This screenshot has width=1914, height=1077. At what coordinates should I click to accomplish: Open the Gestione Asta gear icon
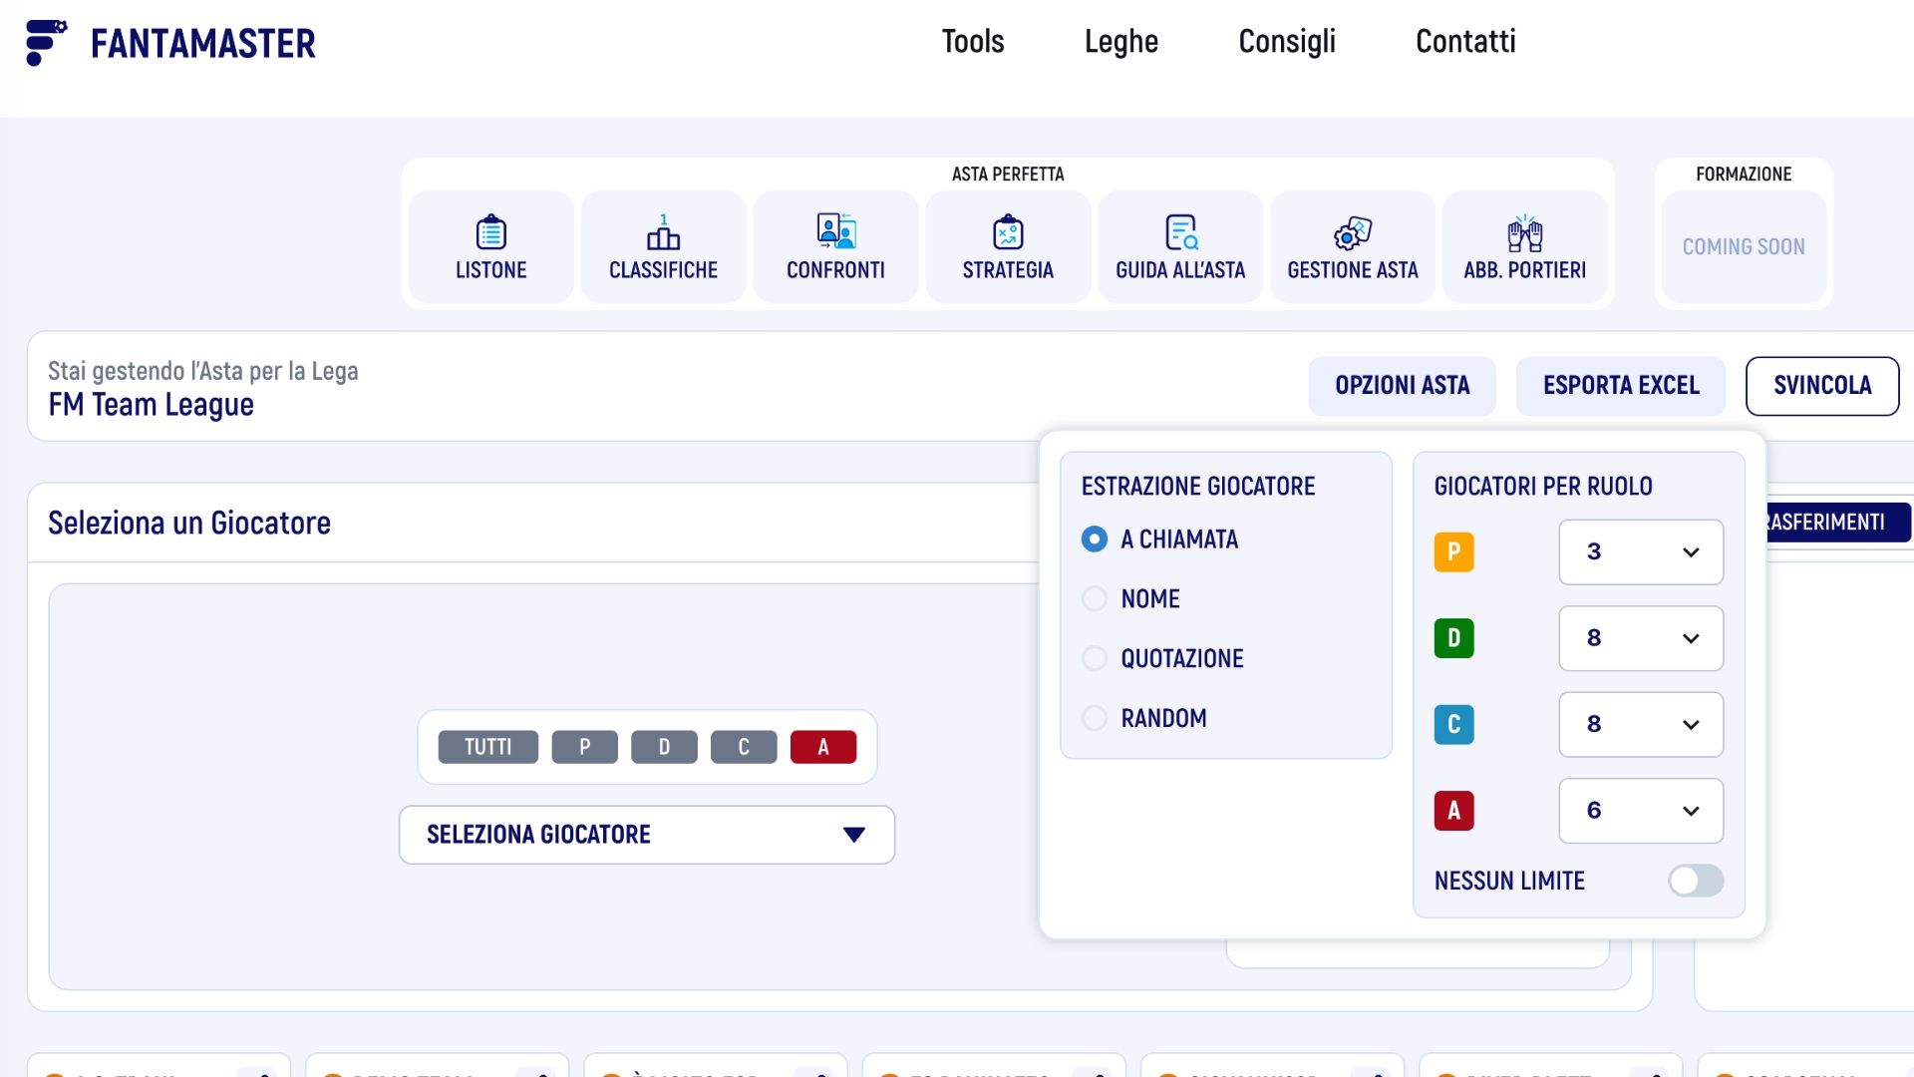pyautogui.click(x=1353, y=233)
